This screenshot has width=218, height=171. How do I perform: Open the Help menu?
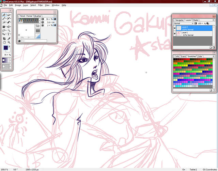pos(64,5)
